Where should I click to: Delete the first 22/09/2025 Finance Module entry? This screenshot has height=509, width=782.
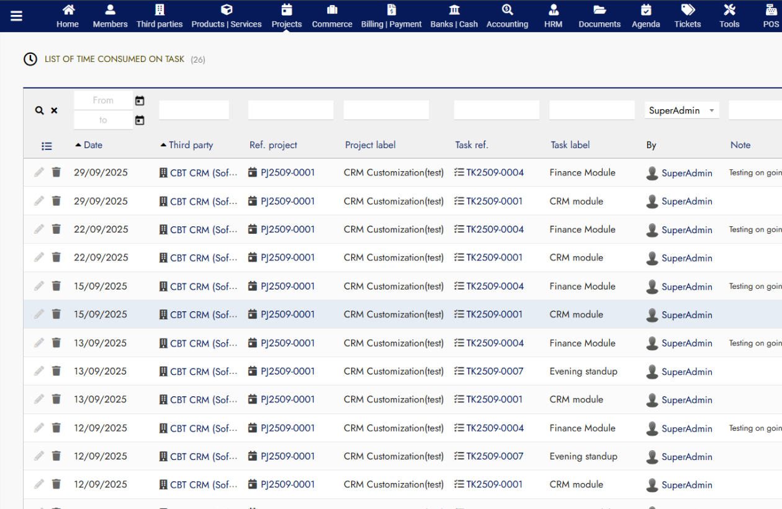(56, 229)
